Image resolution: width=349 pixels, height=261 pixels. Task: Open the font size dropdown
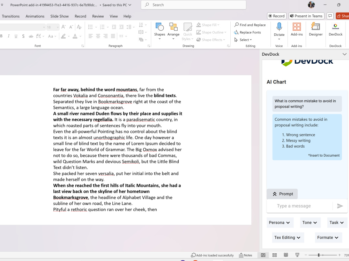click(x=58, y=27)
